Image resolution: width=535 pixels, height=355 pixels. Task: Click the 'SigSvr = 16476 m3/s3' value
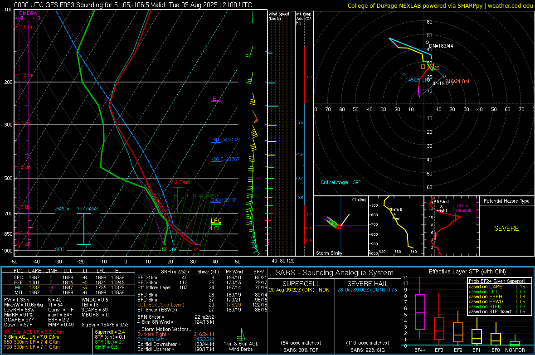click(x=105, y=325)
